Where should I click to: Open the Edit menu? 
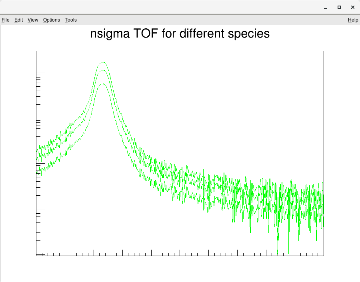coord(18,20)
